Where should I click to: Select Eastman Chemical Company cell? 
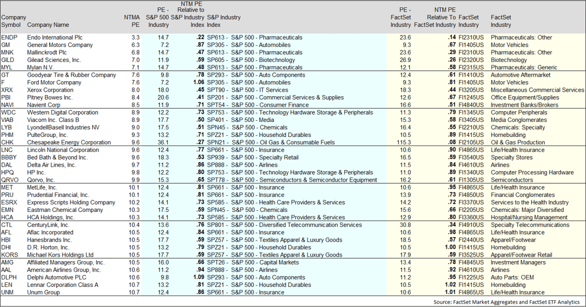point(65,210)
